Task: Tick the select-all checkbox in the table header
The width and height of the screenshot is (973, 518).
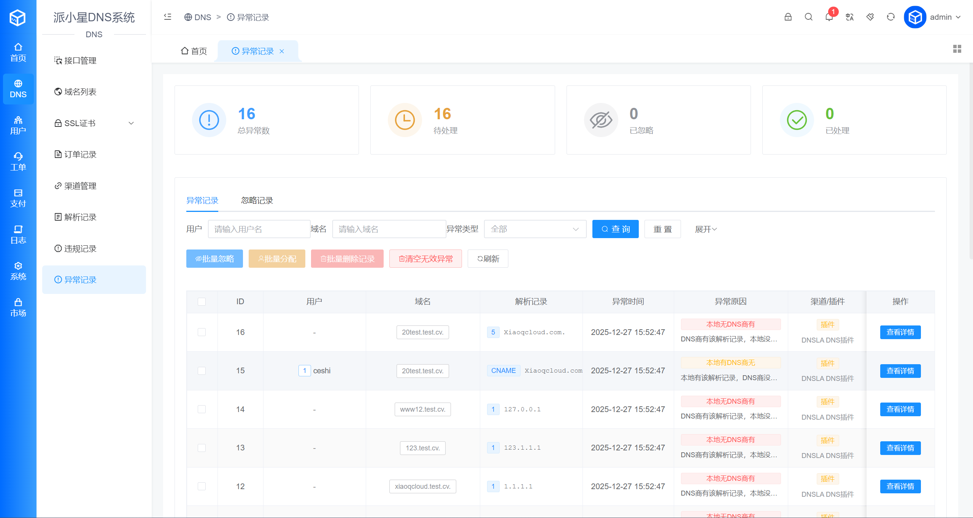Action: point(202,302)
